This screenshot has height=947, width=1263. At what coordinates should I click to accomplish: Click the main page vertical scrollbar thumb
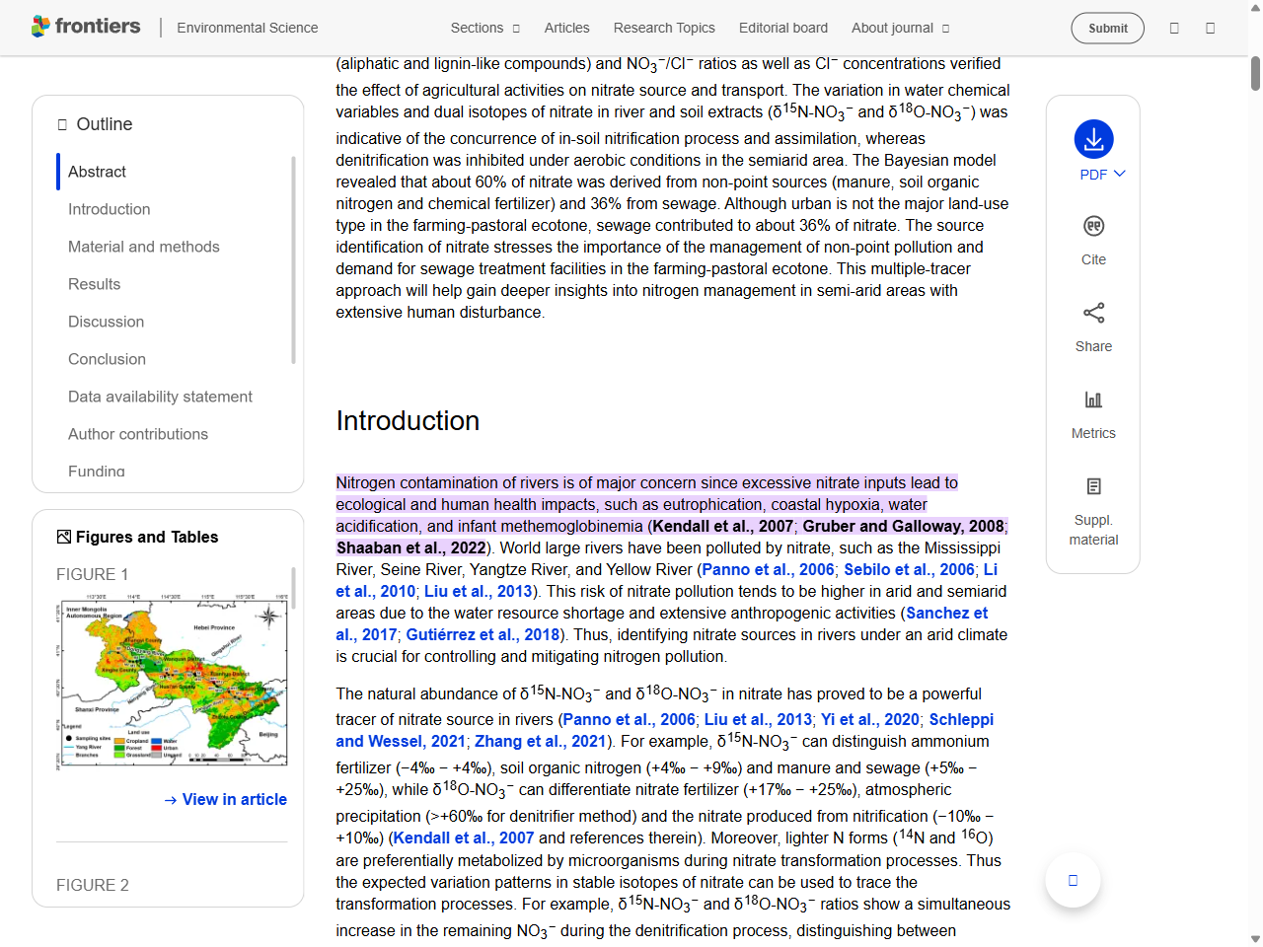1255,74
